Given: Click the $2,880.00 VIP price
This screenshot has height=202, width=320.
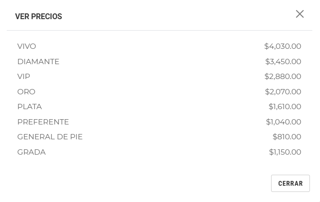Looking at the screenshot, I should pos(283,77).
